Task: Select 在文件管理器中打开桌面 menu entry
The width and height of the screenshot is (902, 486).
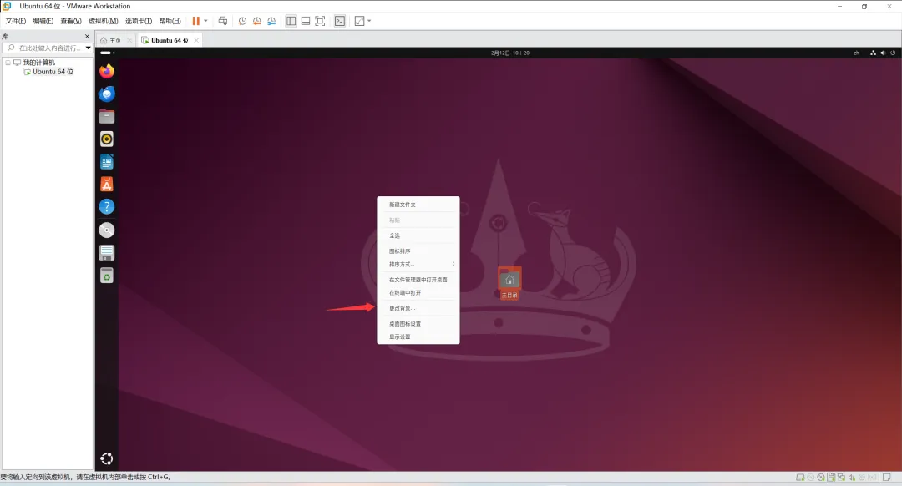Action: (x=418, y=280)
